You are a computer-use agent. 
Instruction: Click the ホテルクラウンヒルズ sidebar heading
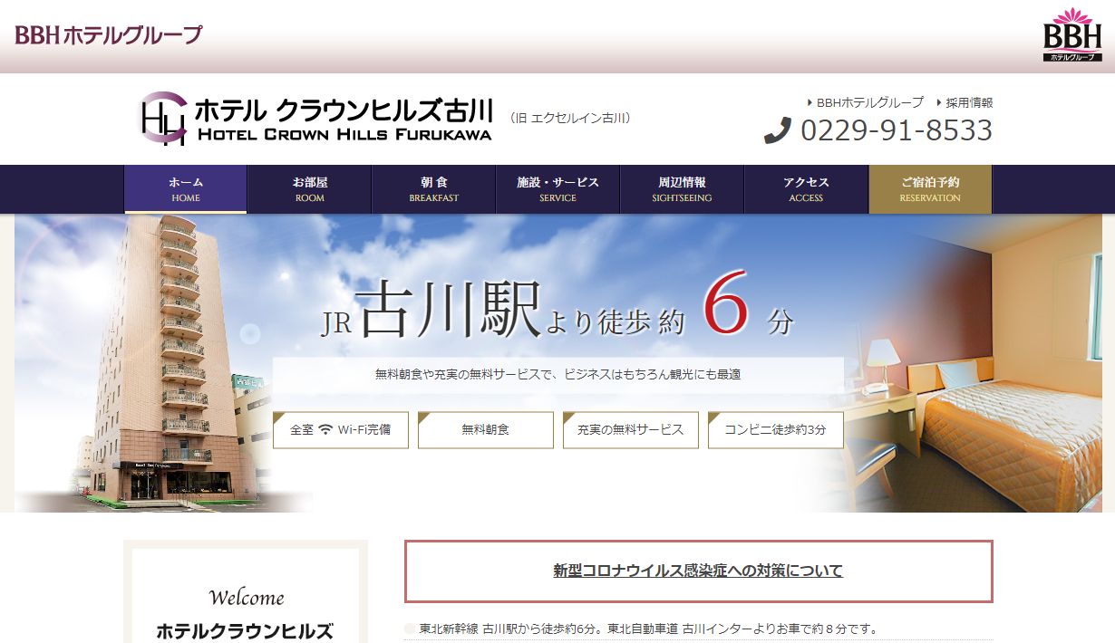(246, 631)
